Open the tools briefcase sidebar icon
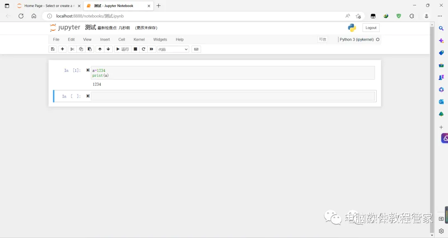Viewport: 448px width, 238px height. click(441, 65)
